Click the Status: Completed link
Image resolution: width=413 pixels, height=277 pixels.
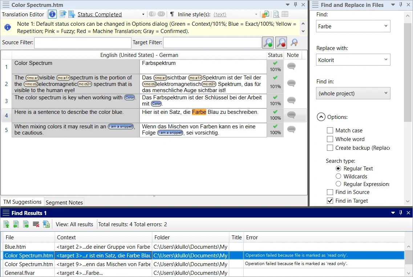pos(100,14)
